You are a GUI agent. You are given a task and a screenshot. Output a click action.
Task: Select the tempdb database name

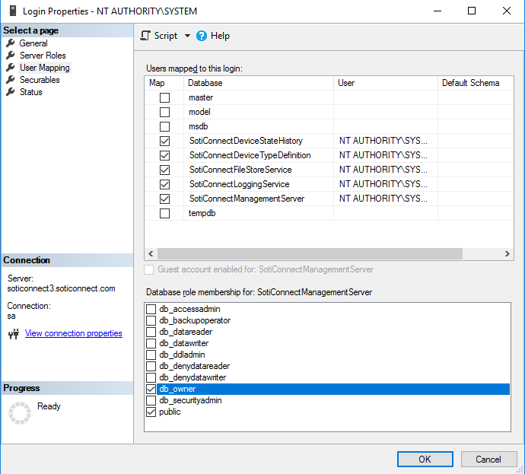(202, 213)
